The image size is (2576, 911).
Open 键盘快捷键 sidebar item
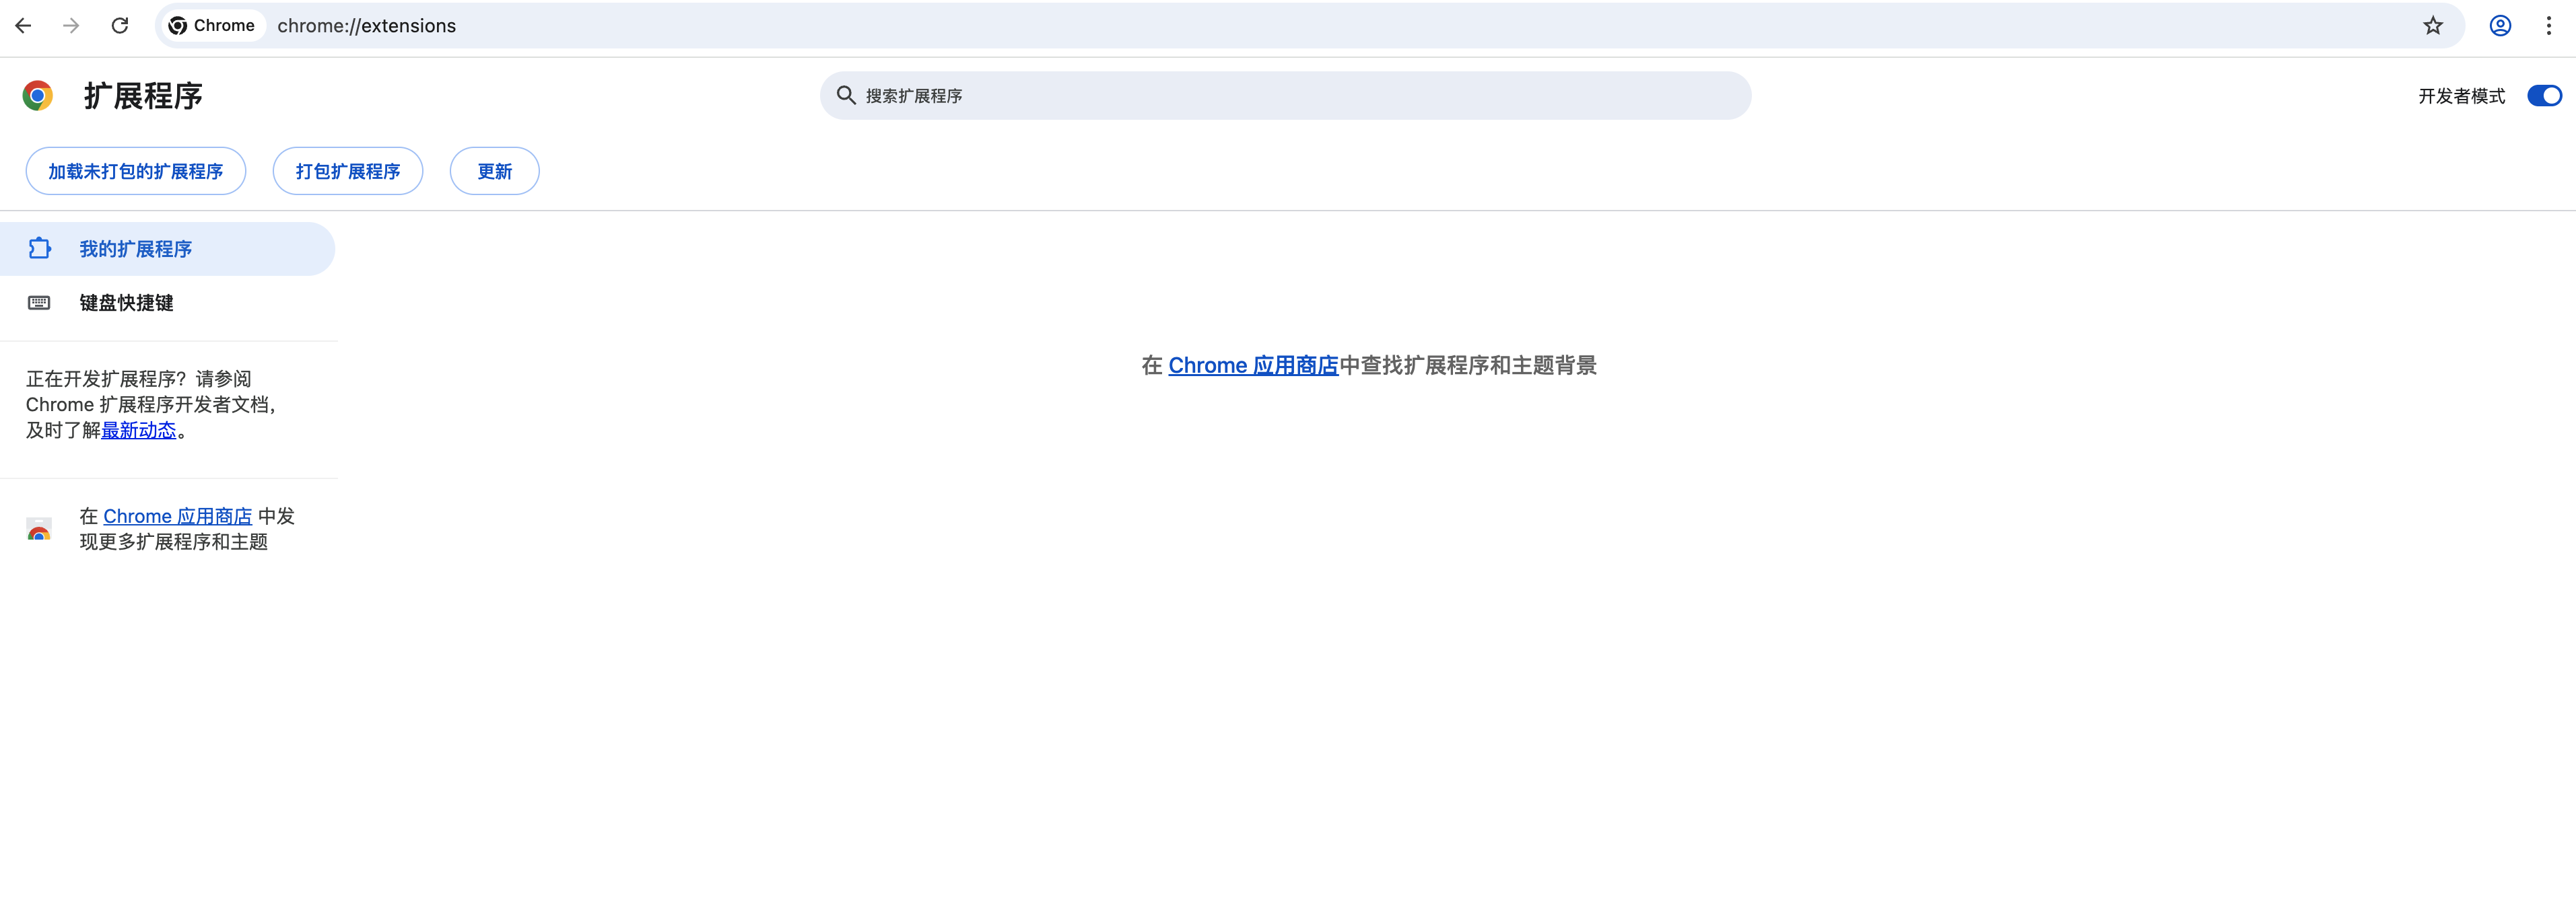pos(126,303)
